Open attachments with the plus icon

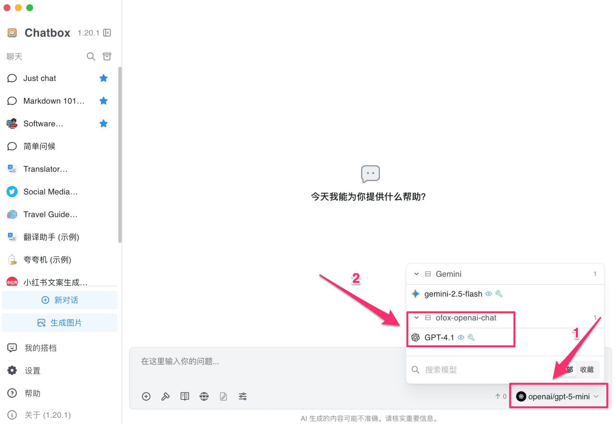146,396
